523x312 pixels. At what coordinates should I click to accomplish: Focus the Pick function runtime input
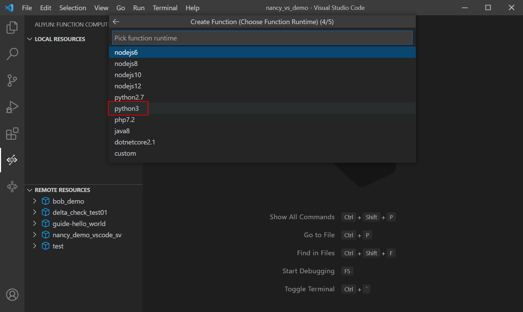click(x=262, y=38)
